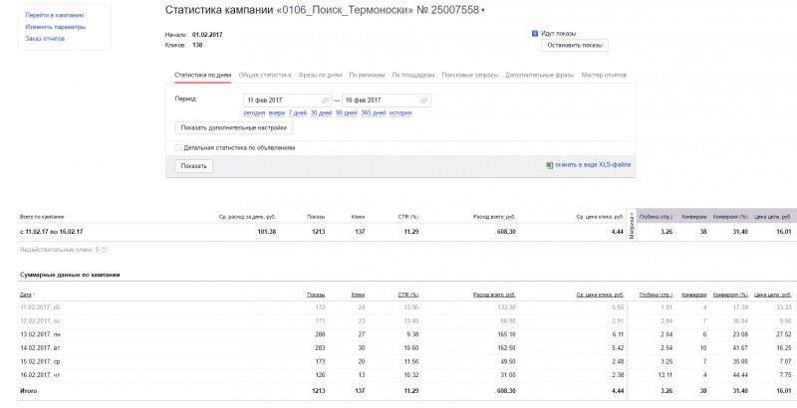
Task: Select the 'По регионам' tab
Action: [368, 75]
